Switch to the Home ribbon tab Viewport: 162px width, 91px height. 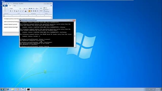[10, 6]
